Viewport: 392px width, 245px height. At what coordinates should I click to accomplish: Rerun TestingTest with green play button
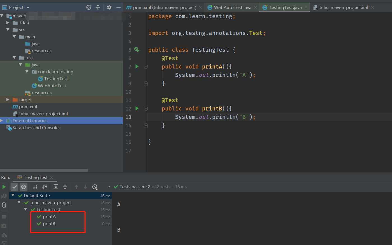pyautogui.click(x=4, y=187)
